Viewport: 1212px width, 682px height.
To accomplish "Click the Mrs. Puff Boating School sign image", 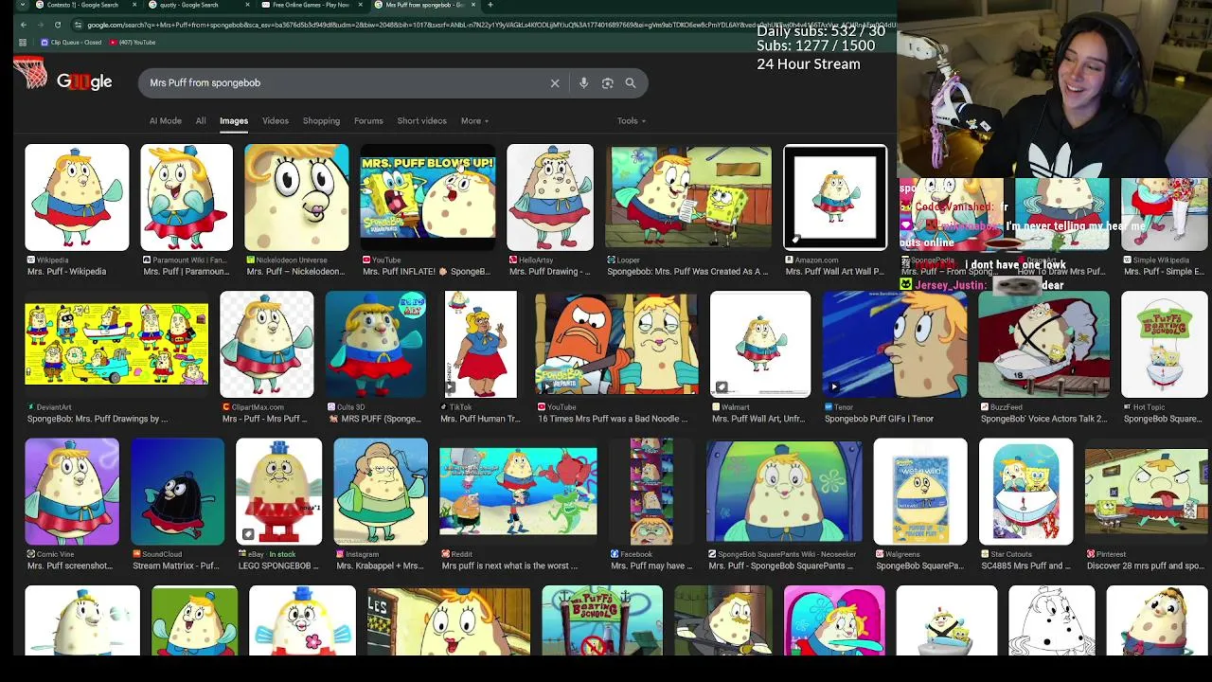I will 602,620.
